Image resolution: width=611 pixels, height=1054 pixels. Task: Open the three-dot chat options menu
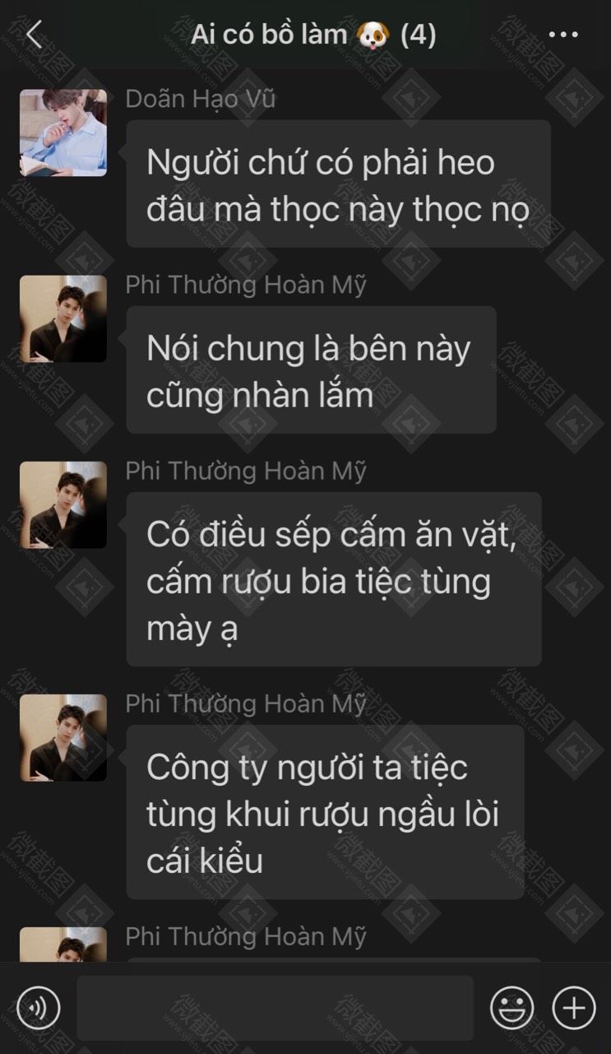point(563,35)
